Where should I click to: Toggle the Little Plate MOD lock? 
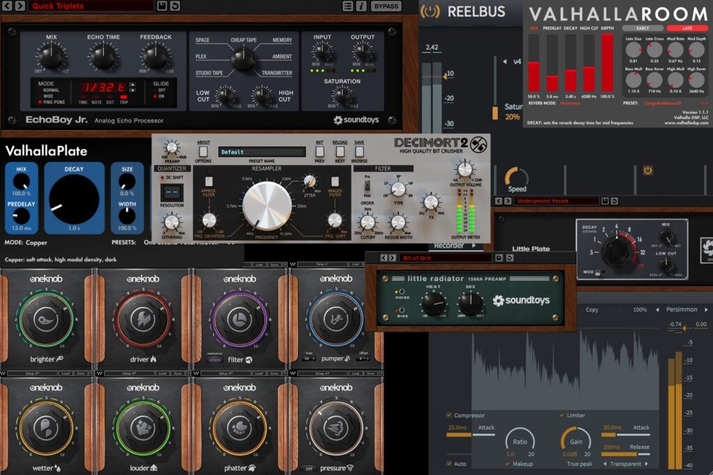[597, 273]
